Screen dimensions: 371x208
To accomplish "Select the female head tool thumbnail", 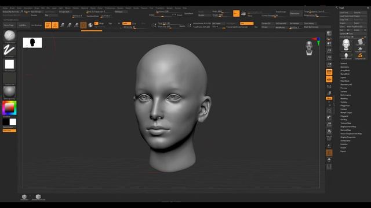I will pos(346,45).
